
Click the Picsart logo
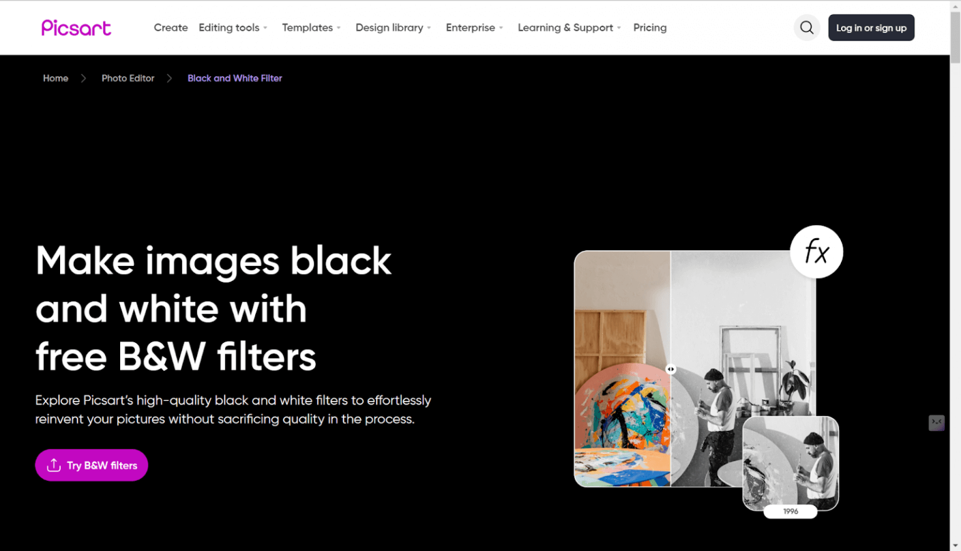76,28
